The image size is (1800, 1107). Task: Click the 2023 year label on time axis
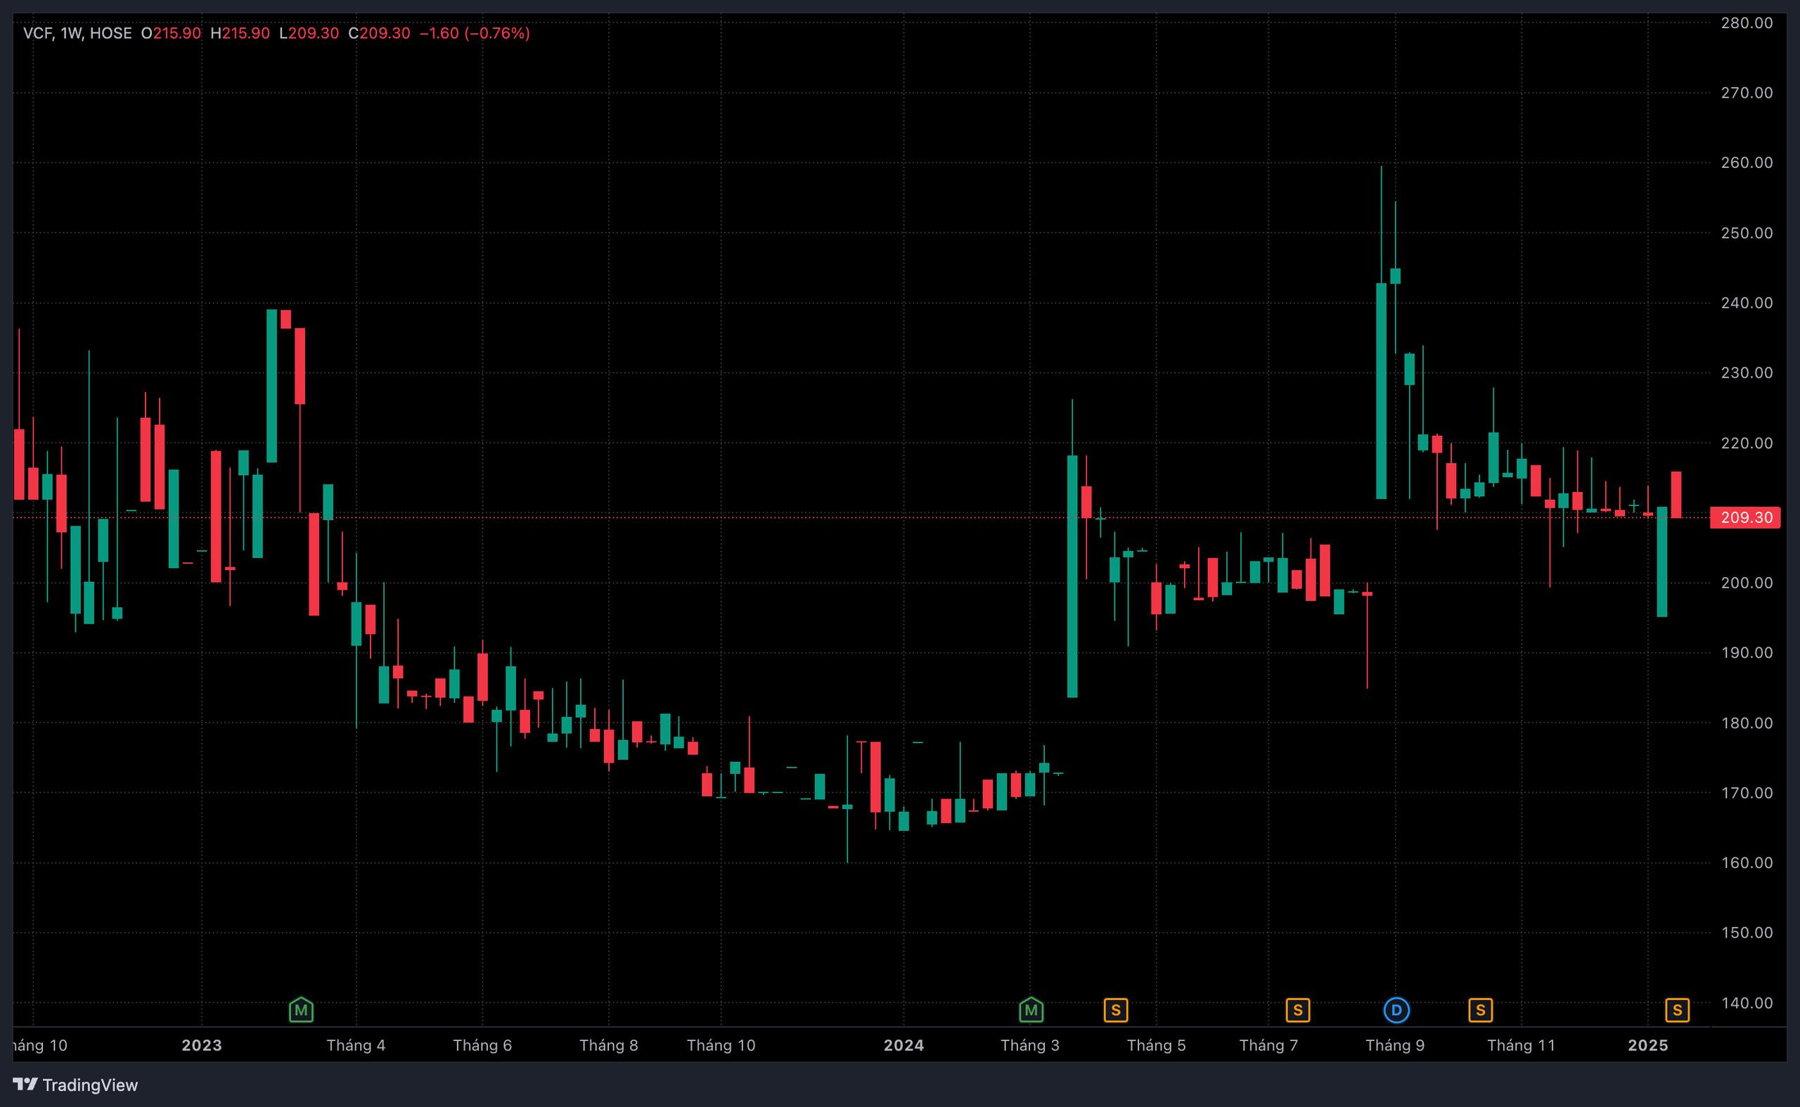[x=201, y=1046]
